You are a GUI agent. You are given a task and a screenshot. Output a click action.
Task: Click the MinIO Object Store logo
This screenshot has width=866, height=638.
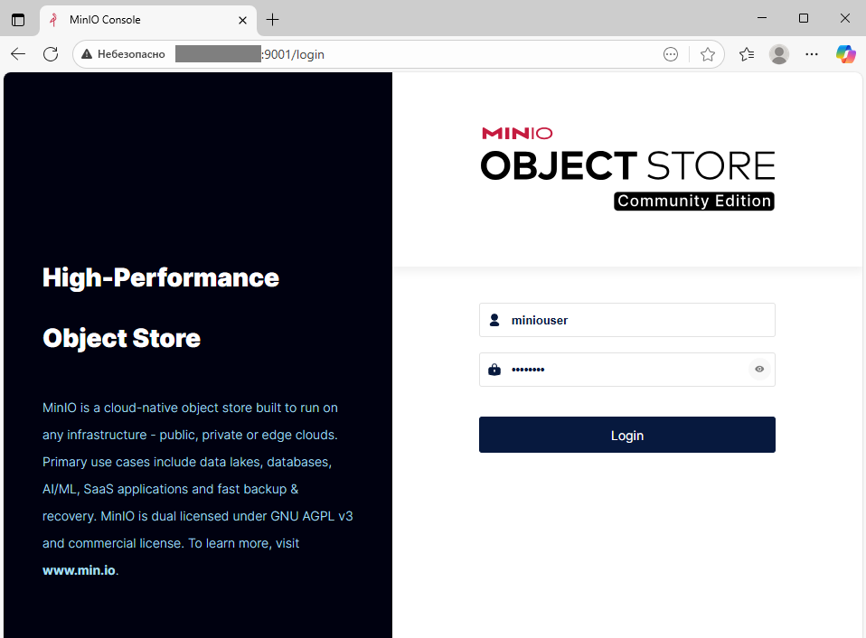click(627, 168)
